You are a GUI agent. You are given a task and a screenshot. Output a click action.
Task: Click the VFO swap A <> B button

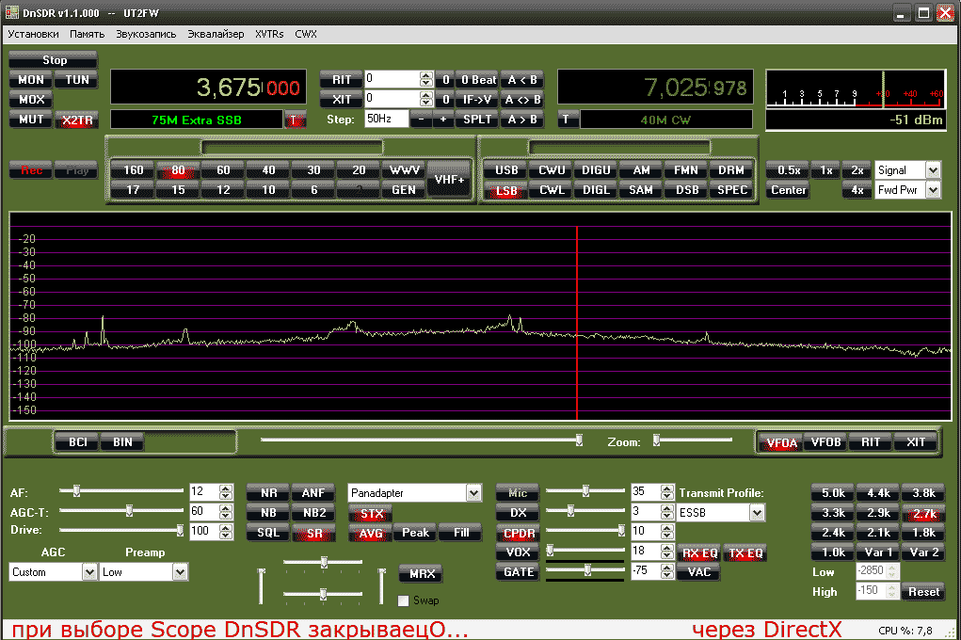522,100
